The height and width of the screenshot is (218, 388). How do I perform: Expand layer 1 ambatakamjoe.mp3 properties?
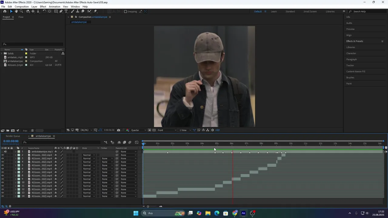click(x=15, y=151)
